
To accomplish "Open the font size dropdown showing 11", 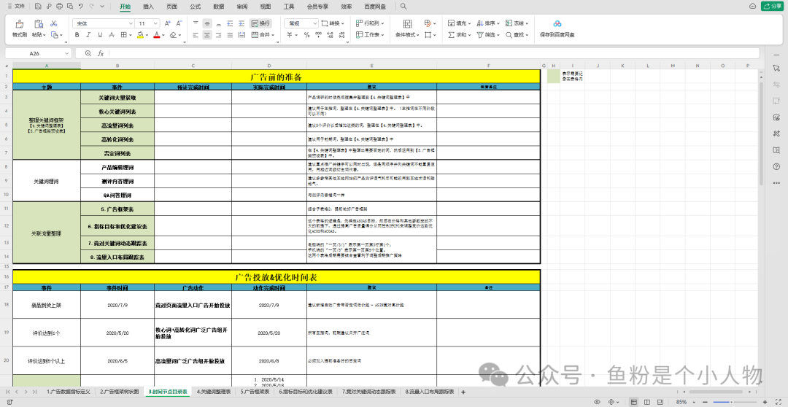I will pyautogui.click(x=156, y=23).
